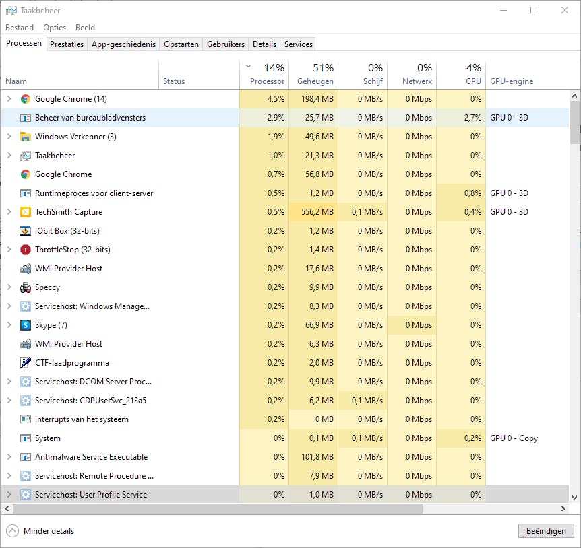
Task: Click the Google Chrome (14) process icon
Action: pyautogui.click(x=25, y=99)
